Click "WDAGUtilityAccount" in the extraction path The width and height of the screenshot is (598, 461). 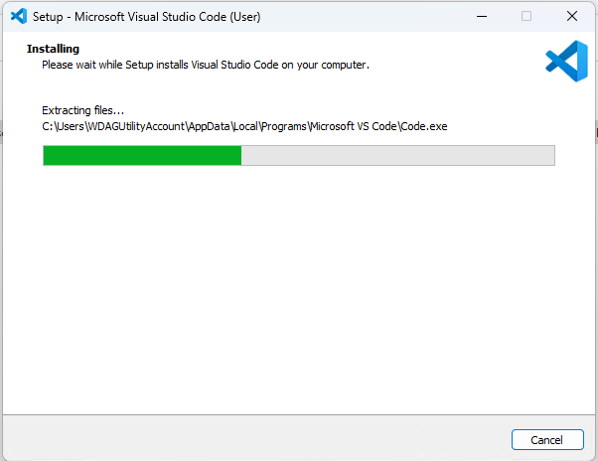point(132,126)
